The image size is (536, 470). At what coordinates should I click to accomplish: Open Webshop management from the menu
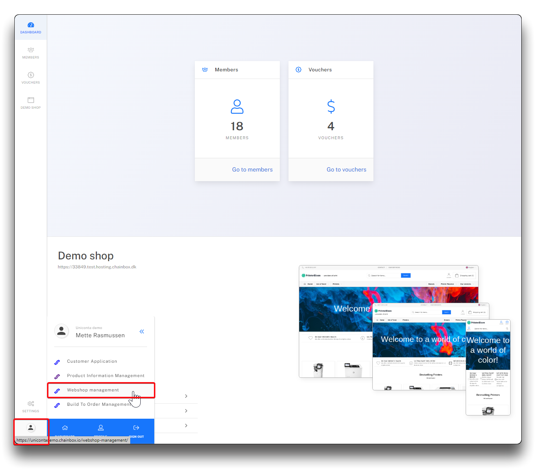click(93, 390)
